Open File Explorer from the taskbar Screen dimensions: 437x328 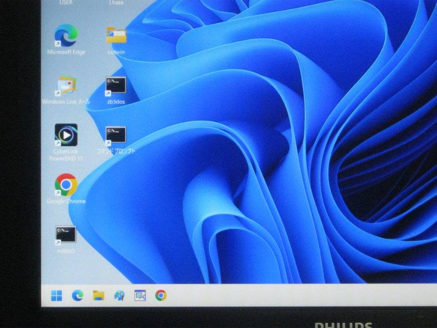[x=98, y=296]
